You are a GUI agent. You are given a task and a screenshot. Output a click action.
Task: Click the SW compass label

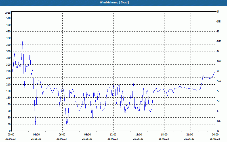click(219, 81)
